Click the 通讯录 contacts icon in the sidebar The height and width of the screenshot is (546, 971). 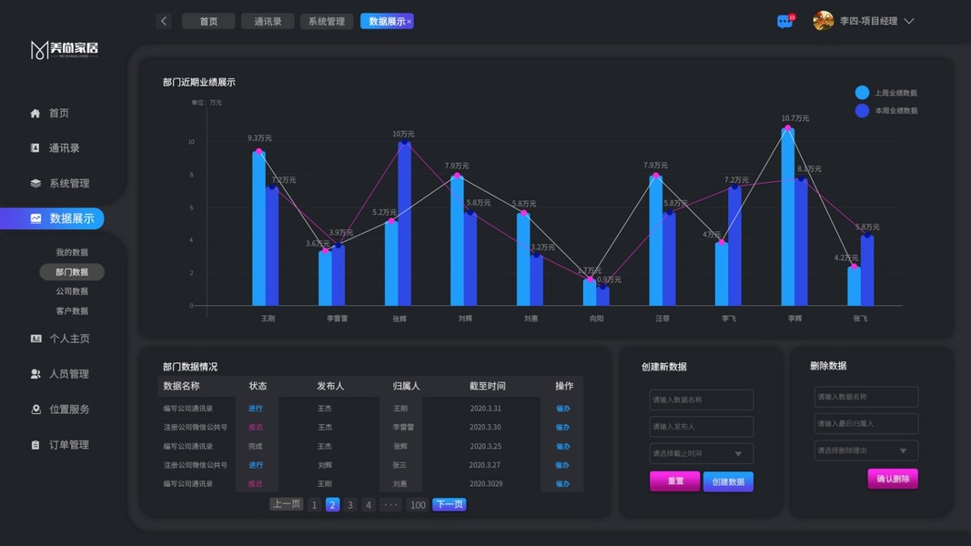coord(35,148)
